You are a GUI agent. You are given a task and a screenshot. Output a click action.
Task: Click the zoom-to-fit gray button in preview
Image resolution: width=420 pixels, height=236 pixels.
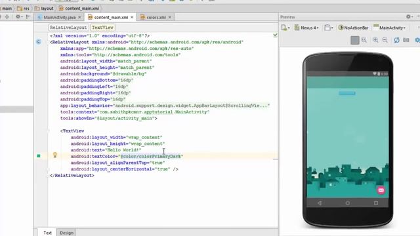click(x=355, y=40)
